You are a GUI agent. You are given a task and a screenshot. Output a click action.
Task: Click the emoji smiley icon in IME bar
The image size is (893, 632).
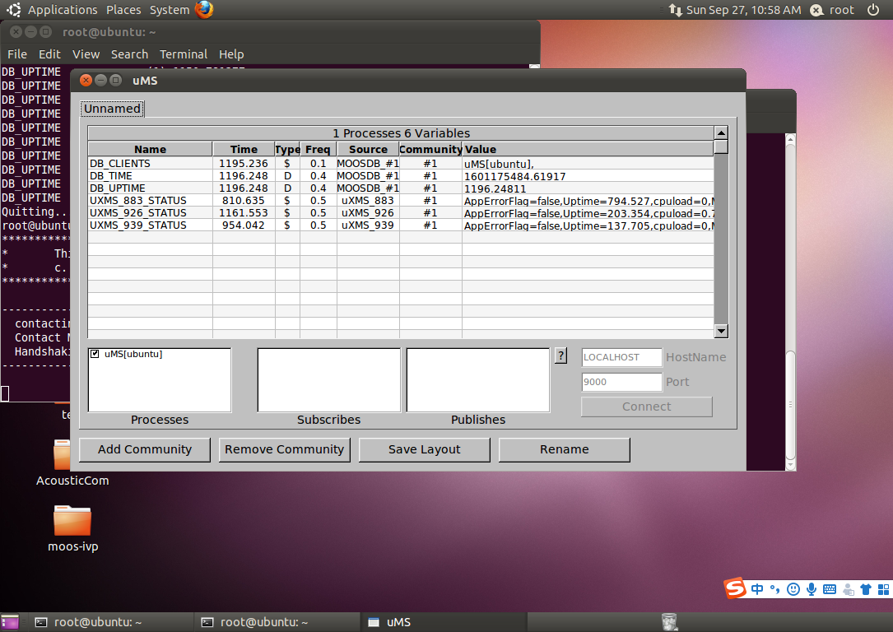pos(793,589)
